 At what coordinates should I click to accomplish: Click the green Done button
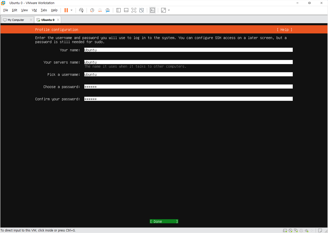(x=164, y=222)
